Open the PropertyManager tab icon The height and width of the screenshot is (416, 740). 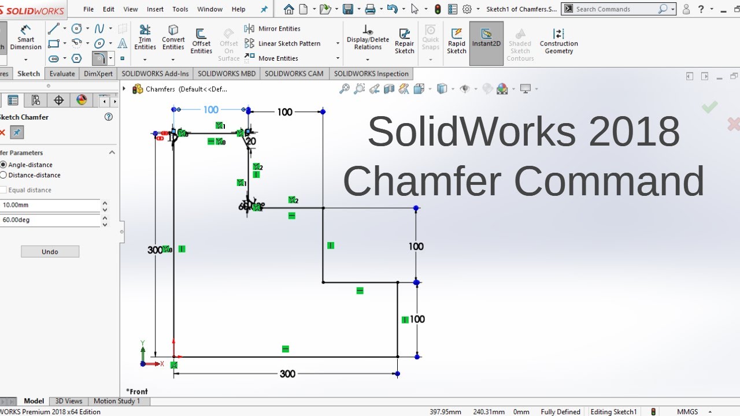point(12,101)
